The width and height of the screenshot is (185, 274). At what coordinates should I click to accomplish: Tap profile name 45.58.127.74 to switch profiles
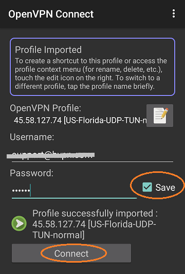(80, 120)
